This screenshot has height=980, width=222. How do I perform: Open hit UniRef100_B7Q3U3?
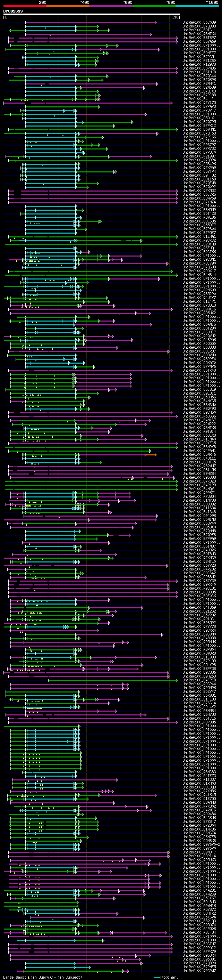click(x=199, y=26)
